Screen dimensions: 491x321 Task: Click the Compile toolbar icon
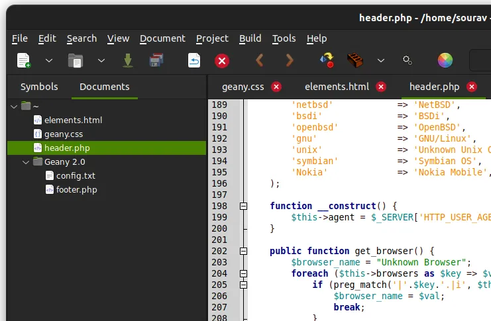(327, 61)
